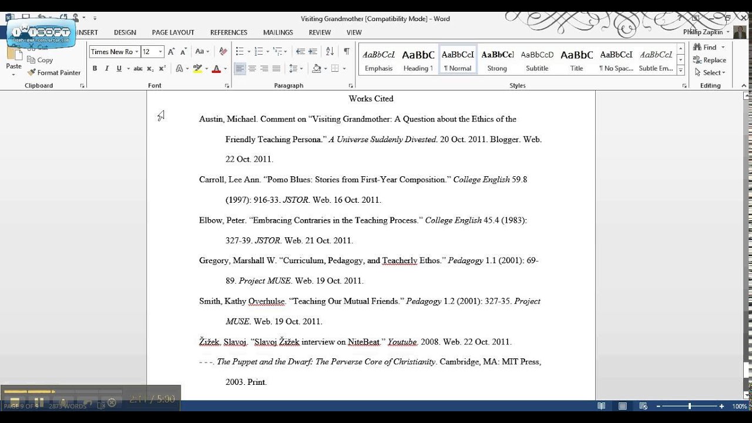
Task: Open the MAILINGS tab
Action: [x=278, y=33]
